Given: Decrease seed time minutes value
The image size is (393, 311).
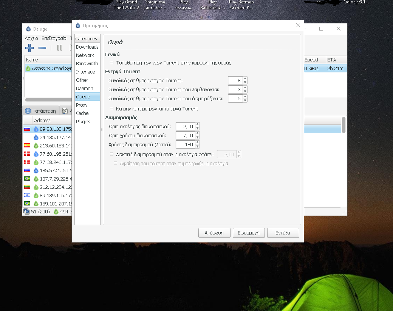Looking at the screenshot, I should click(198, 147).
